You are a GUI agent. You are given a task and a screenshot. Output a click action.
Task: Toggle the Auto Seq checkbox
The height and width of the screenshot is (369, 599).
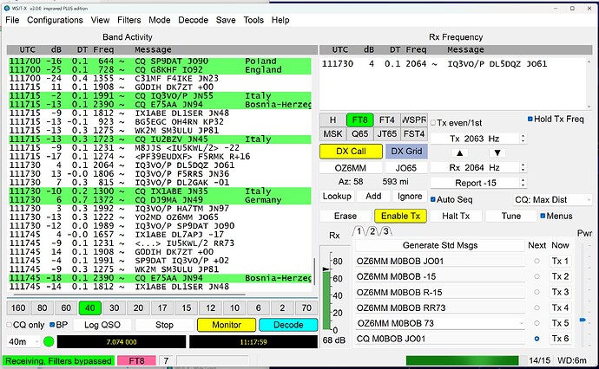433,199
